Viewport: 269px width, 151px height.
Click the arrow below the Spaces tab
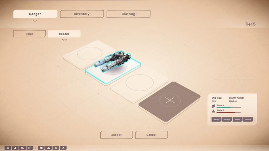pyautogui.click(x=64, y=40)
